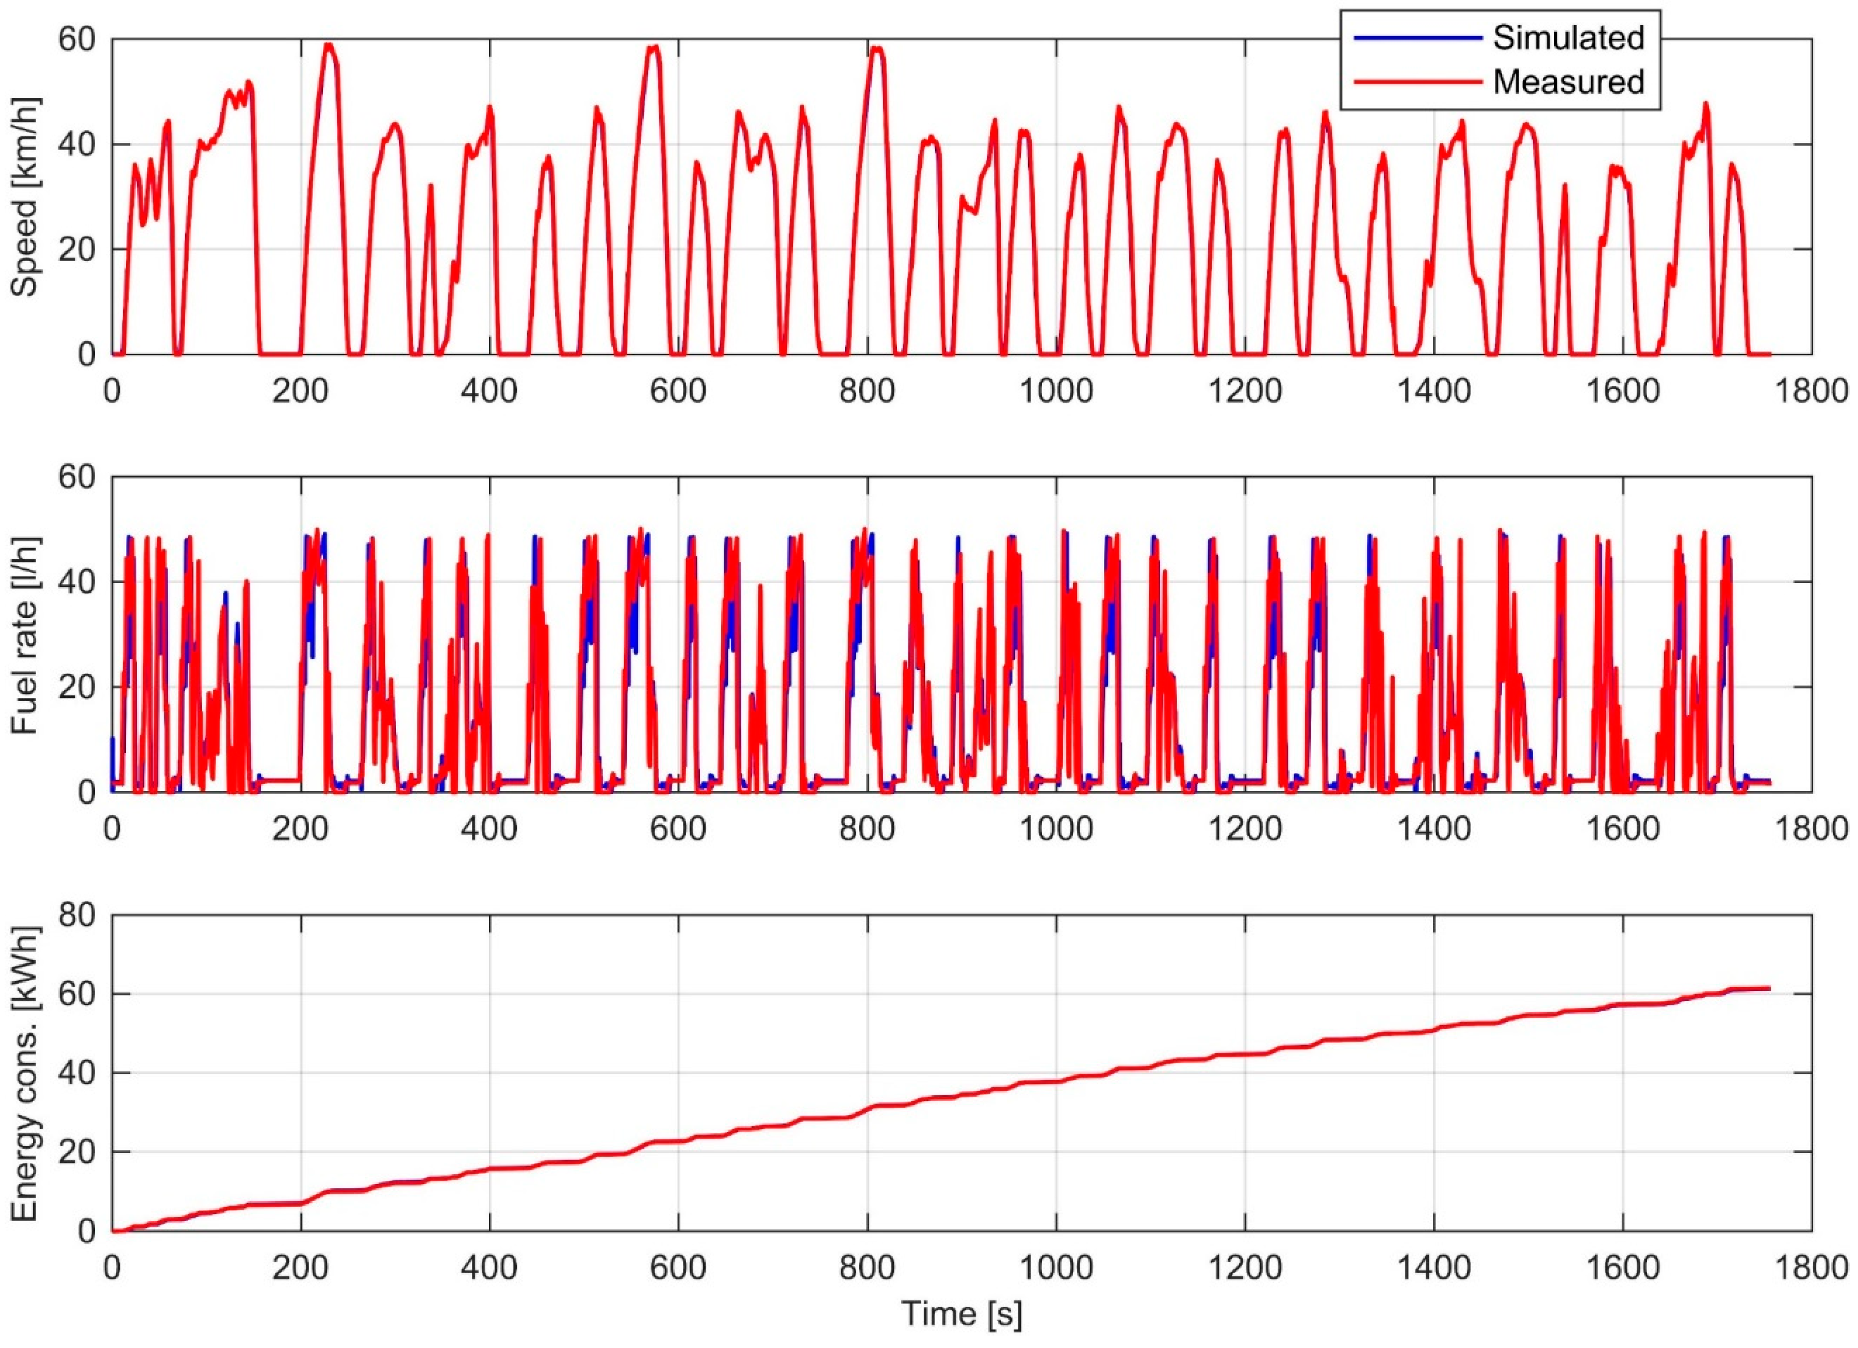Screen dimensions: 1858x1348
Task: Click the 1800 tick on fuel rate plot
Action: 1811,829
